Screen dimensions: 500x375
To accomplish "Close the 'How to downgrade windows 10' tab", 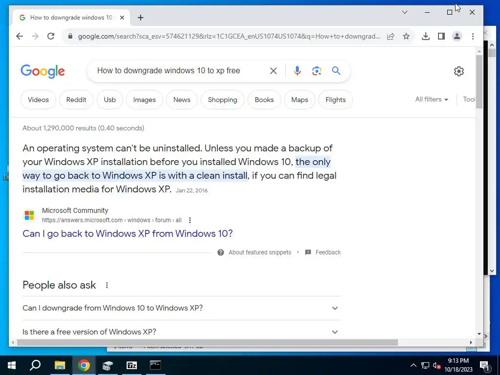I will click(122, 18).
